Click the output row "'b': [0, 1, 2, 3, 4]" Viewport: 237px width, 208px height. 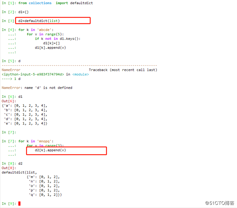click(26, 110)
